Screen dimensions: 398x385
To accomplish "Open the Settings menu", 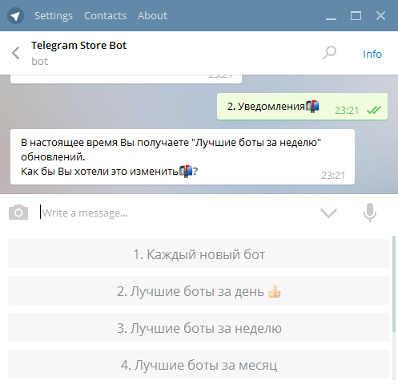I will (x=54, y=16).
